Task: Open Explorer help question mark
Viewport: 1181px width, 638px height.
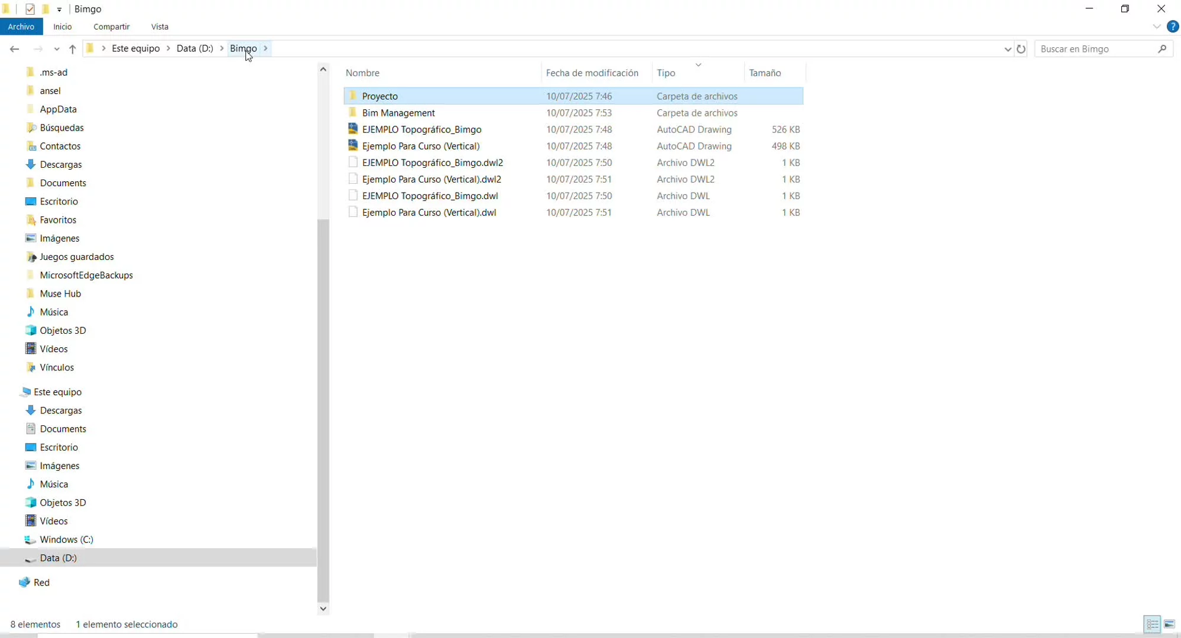Action: tap(1173, 27)
